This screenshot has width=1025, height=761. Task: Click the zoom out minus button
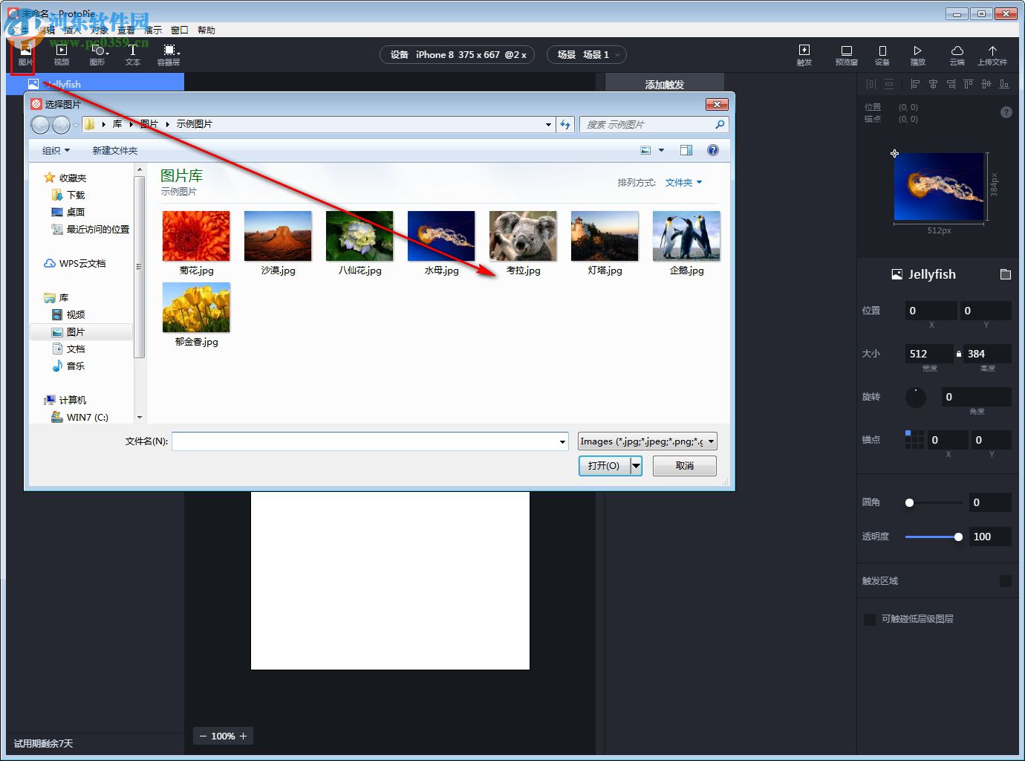click(x=203, y=736)
